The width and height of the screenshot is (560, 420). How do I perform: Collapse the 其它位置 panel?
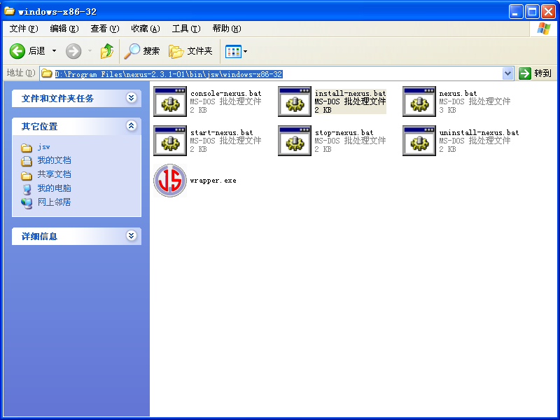(x=132, y=126)
